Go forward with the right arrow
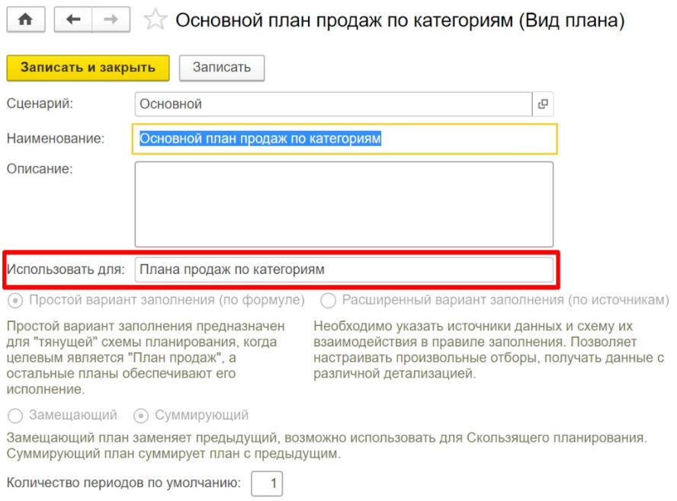Viewport: 677px width, 501px height. (x=111, y=21)
